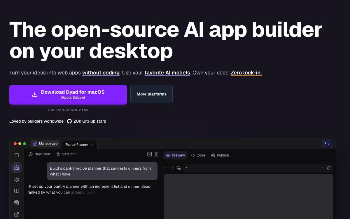Click the "Zero lock-in." underlined text
The image size is (350, 219).
click(x=246, y=73)
